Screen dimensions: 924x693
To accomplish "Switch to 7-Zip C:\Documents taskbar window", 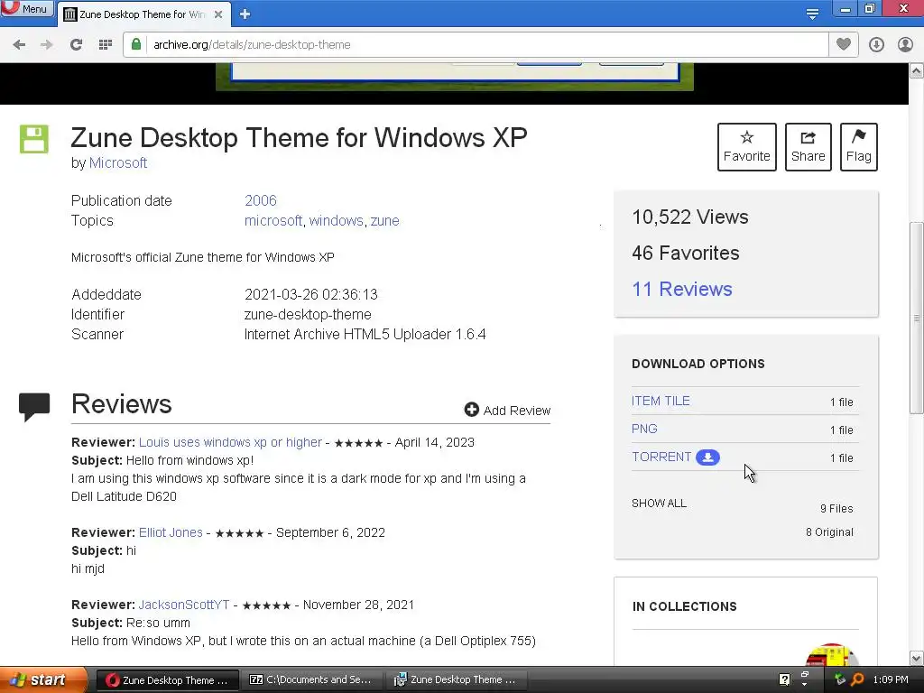I will click(x=311, y=680).
